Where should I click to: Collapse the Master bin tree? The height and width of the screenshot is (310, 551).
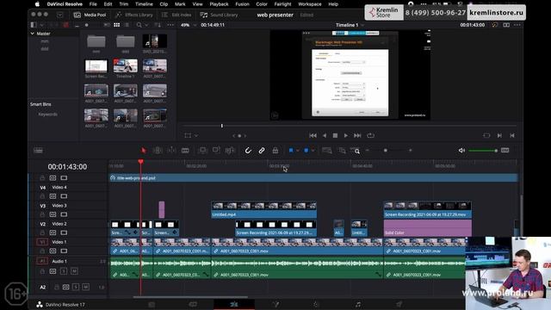point(33,34)
